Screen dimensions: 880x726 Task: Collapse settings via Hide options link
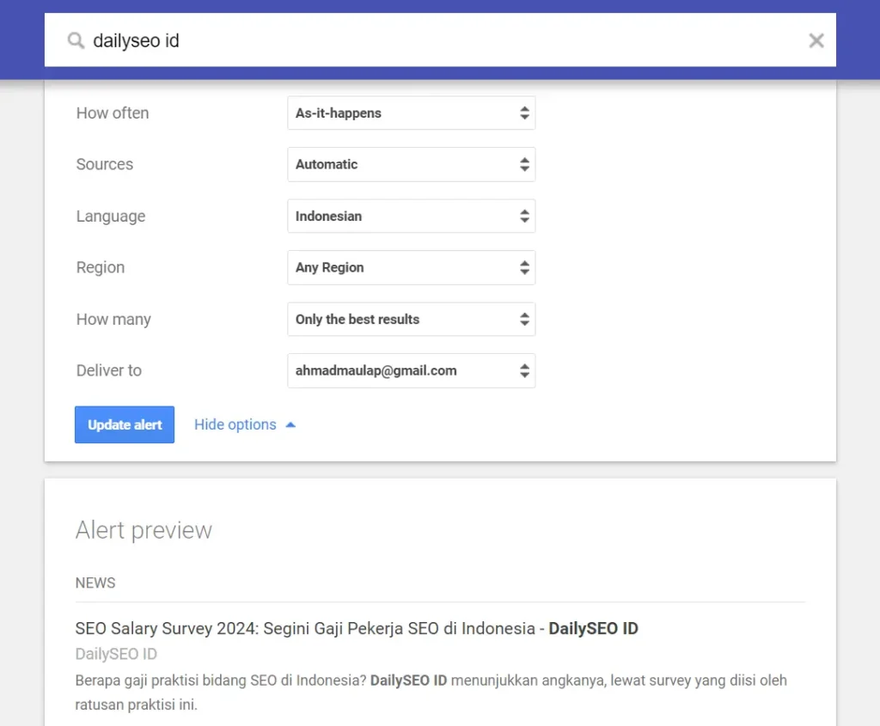point(245,424)
